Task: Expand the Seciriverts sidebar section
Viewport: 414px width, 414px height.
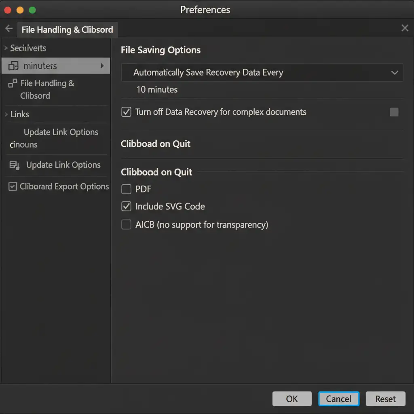Action: 6,48
